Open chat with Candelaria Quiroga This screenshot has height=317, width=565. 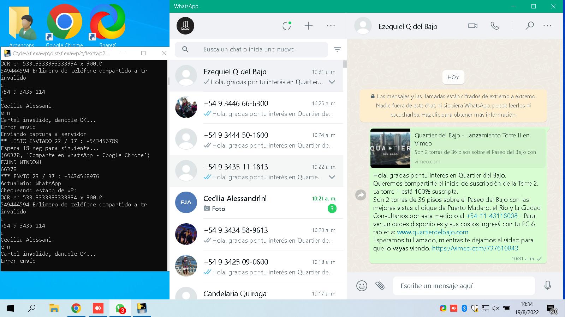[256, 291]
